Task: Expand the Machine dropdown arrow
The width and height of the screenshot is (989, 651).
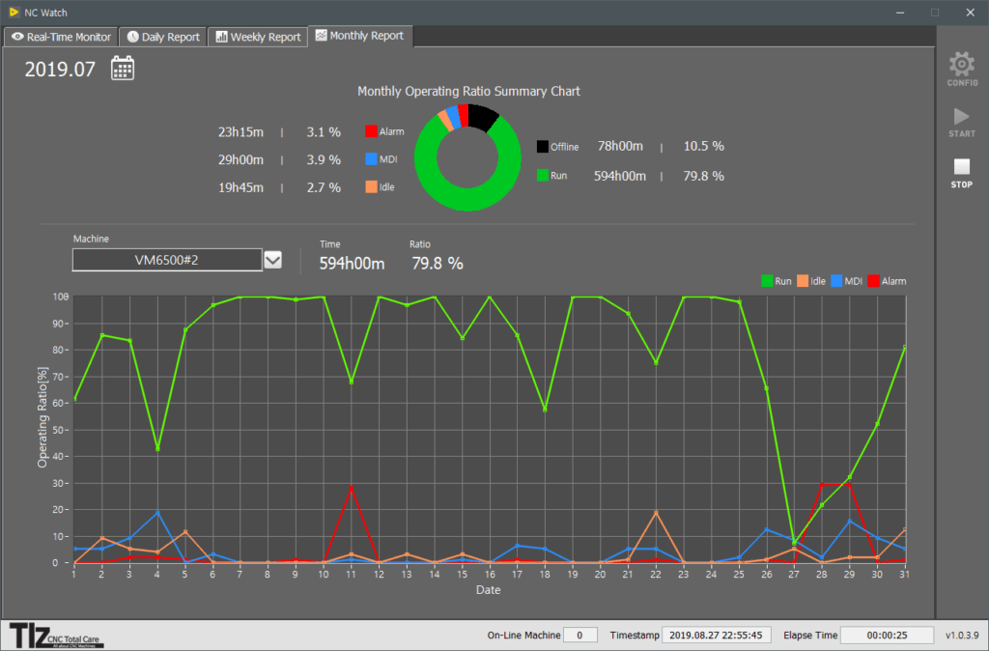Action: coord(273,260)
